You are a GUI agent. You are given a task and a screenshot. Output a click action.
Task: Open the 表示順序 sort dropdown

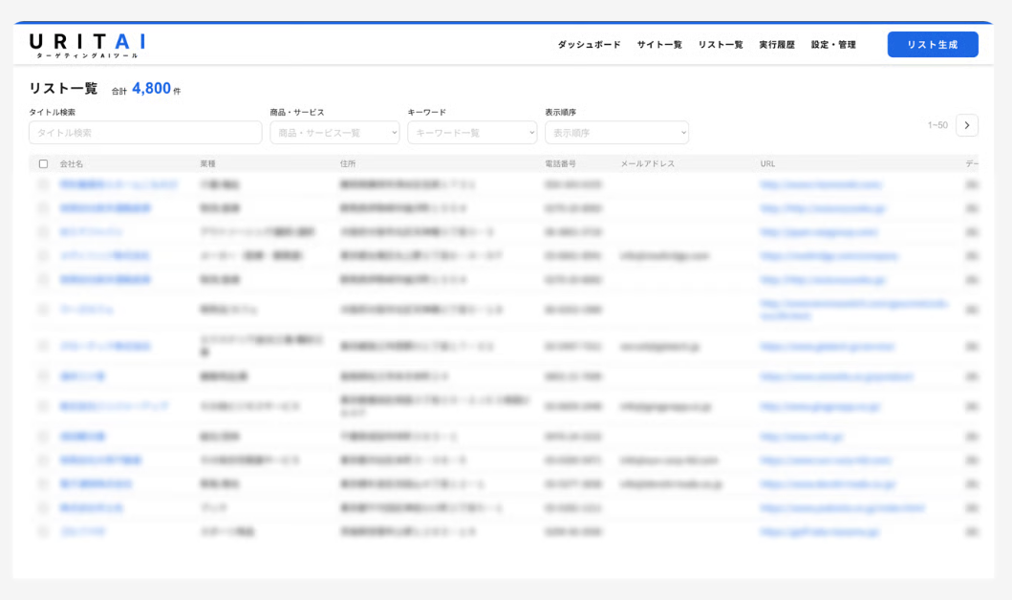pyautogui.click(x=616, y=133)
